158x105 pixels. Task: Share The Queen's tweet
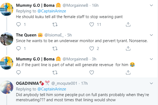(x=128, y=49)
